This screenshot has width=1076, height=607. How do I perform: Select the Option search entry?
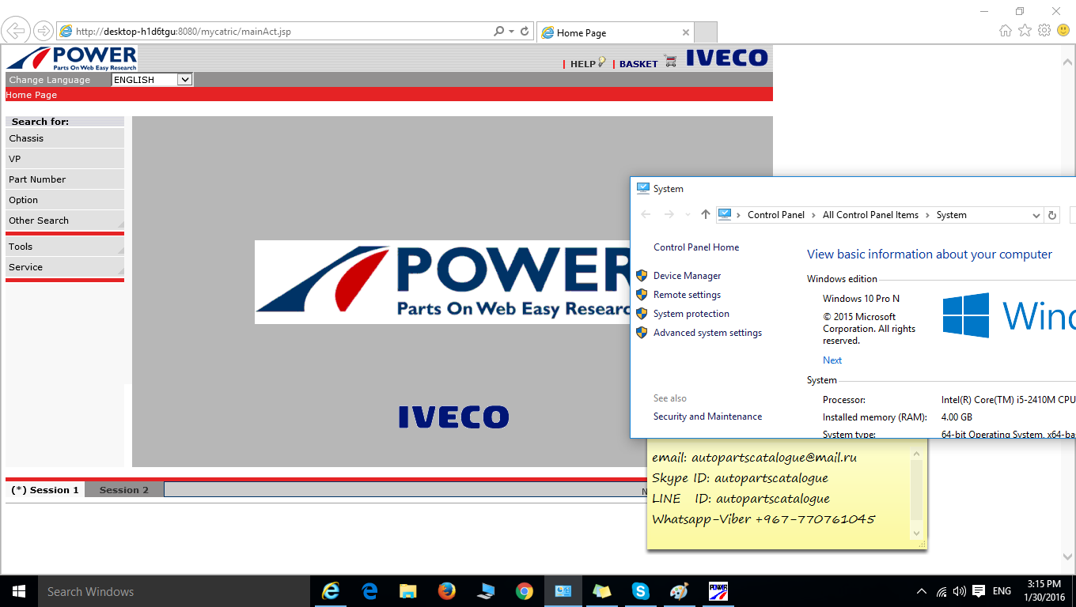pyautogui.click(x=65, y=200)
